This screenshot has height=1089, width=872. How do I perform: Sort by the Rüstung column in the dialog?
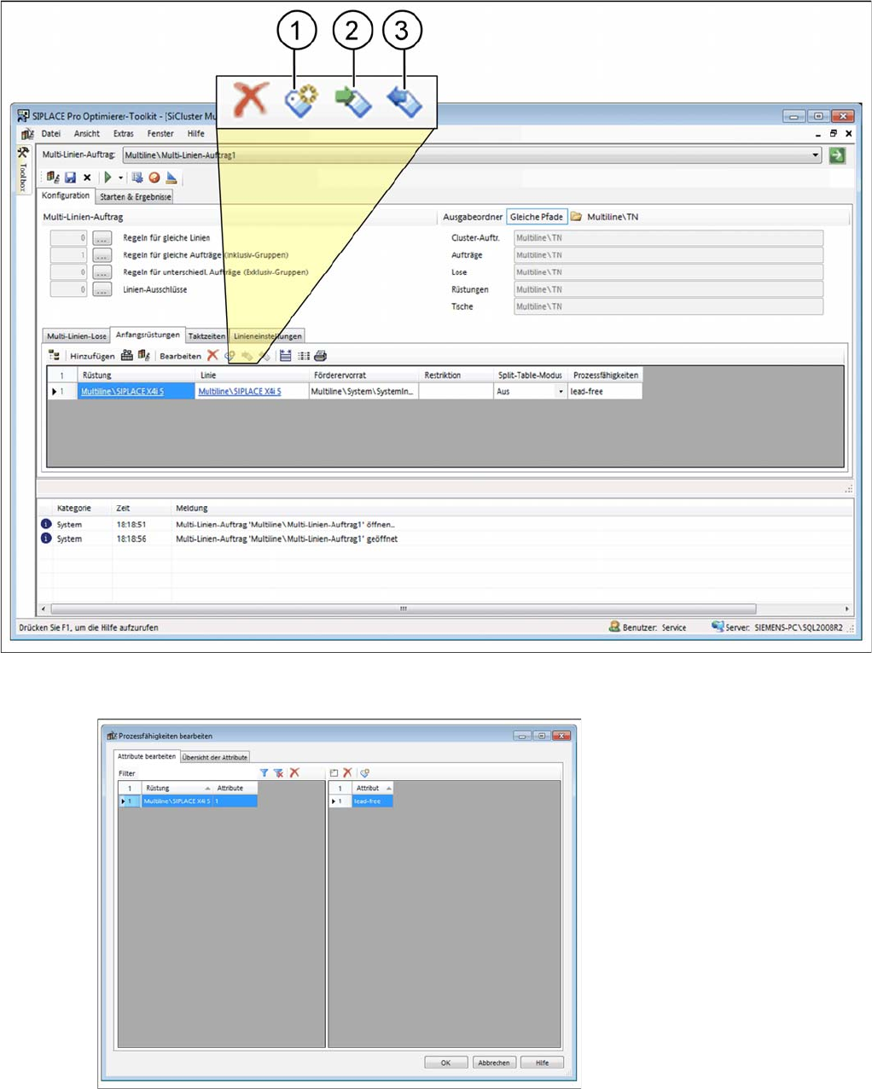coord(177,788)
